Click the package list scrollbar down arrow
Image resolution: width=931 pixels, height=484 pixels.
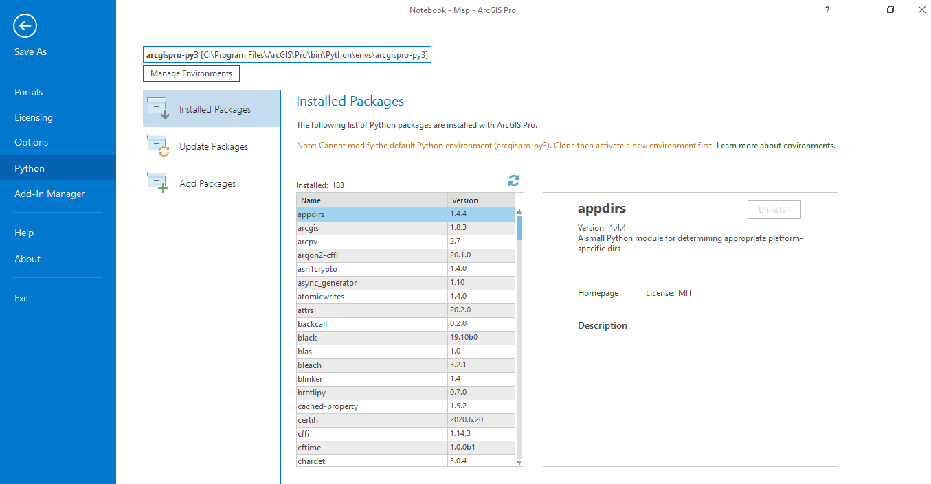[519, 462]
